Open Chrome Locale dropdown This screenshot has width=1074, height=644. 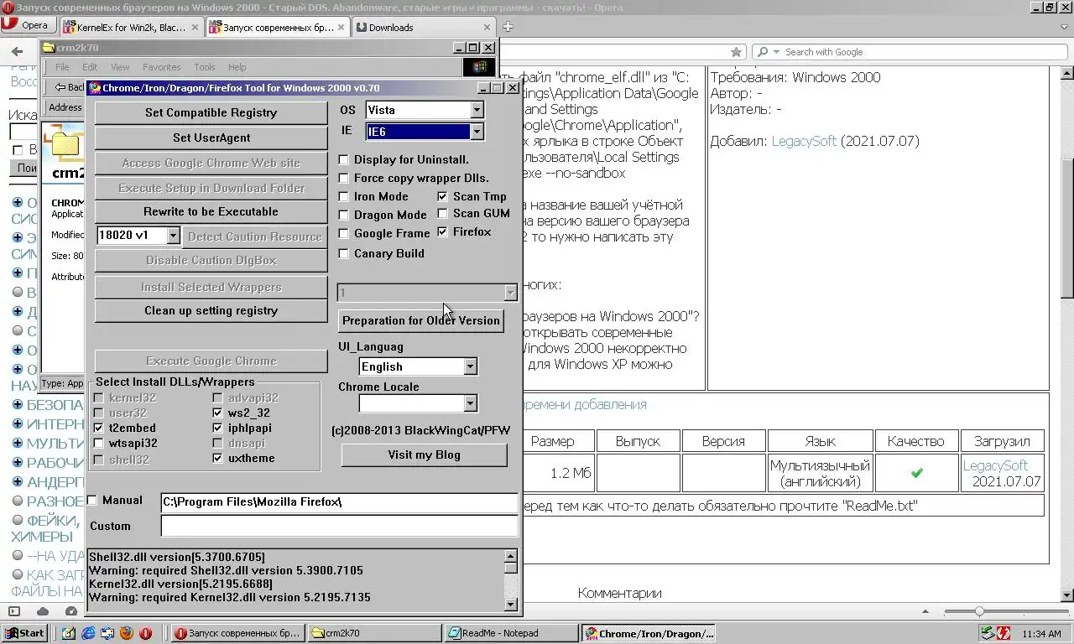coord(470,403)
